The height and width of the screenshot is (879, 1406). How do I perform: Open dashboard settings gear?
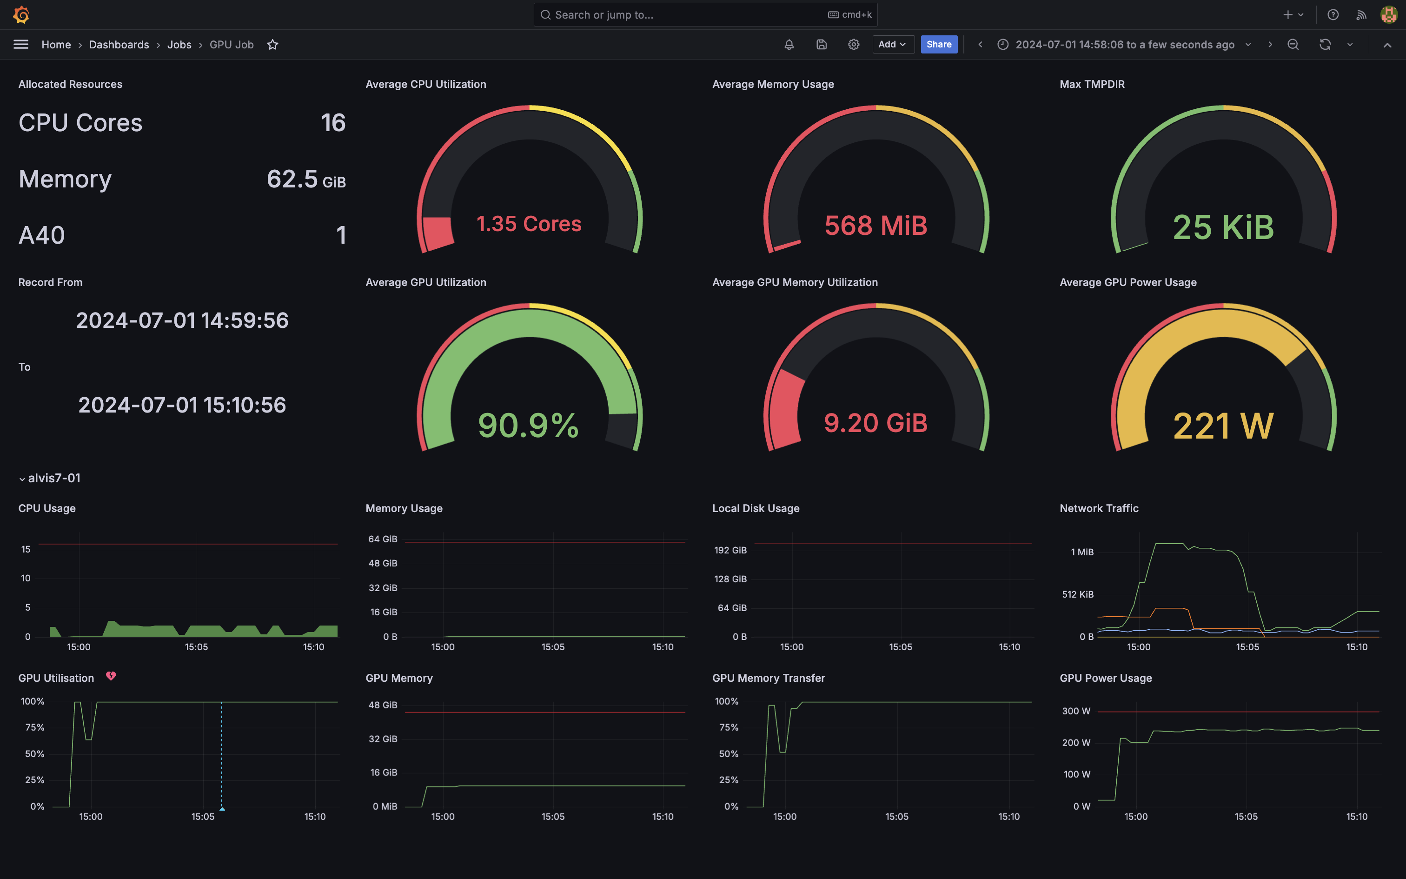(x=853, y=44)
